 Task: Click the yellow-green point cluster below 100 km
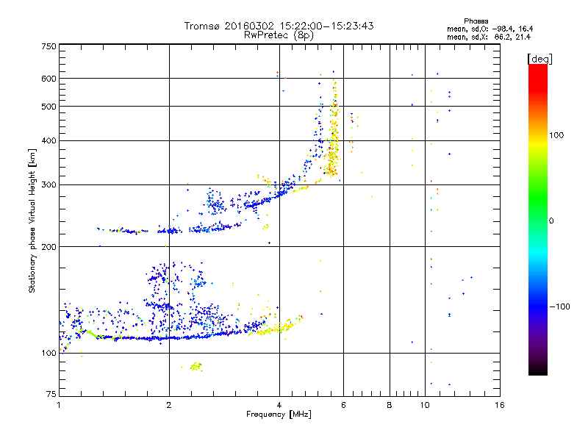(x=196, y=367)
